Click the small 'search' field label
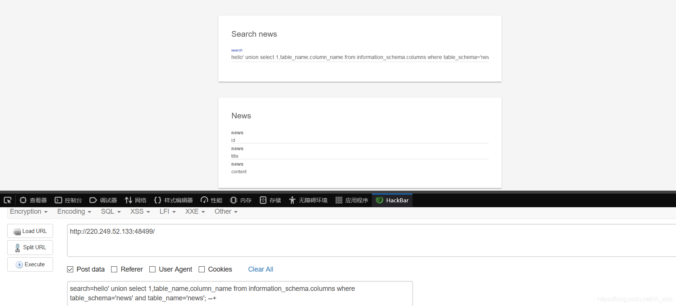Screen dimensions: 676x306 [237, 50]
